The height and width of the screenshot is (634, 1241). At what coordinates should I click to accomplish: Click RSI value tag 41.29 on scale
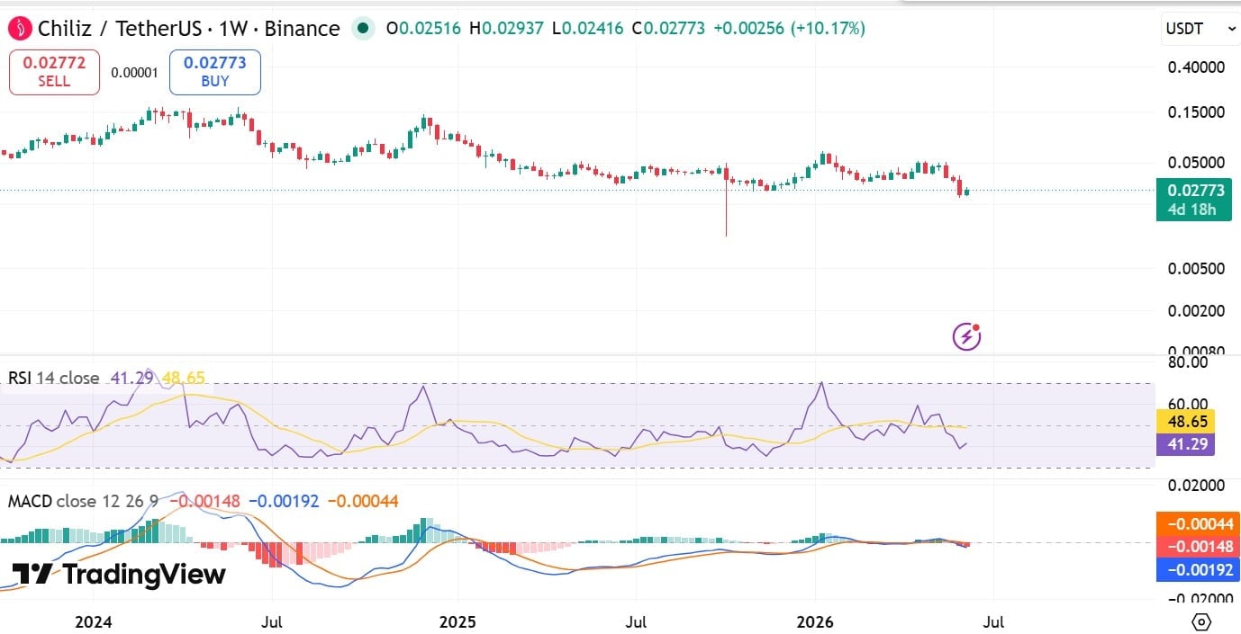coord(1186,444)
